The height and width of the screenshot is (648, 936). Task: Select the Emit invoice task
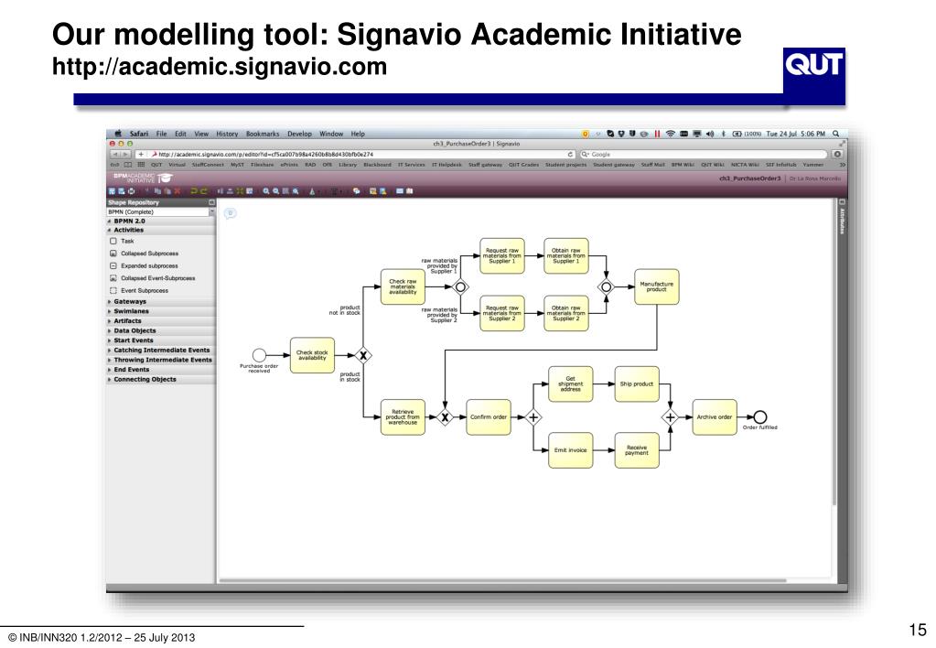coord(571,450)
